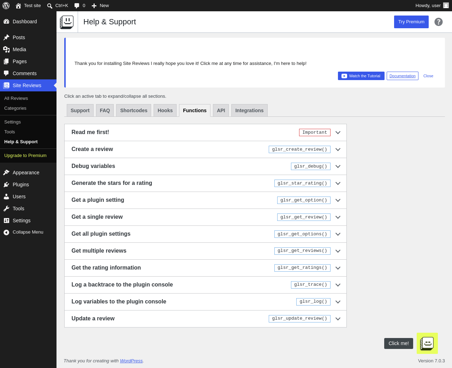Screen dimensions: 452x368
Task: Click the glsr_debug() code tag
Action: pyautogui.click(x=311, y=166)
